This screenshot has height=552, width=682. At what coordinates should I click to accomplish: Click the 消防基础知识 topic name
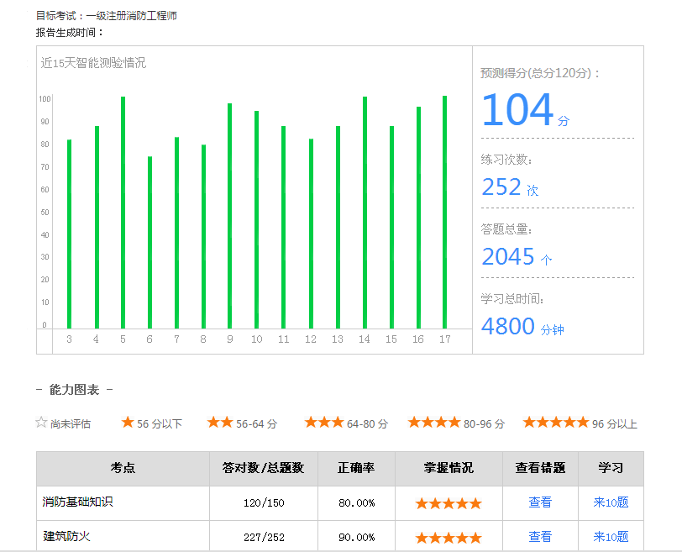77,502
